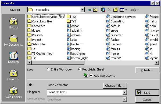Click the Delete X icon
Image resolution: width=161 pixels, height=104 pixels.
109,10
